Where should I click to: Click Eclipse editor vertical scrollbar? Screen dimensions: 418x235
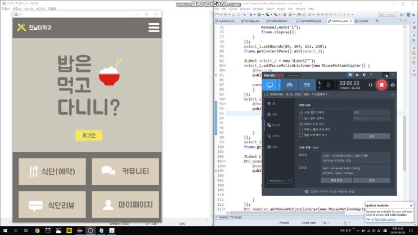point(404,143)
